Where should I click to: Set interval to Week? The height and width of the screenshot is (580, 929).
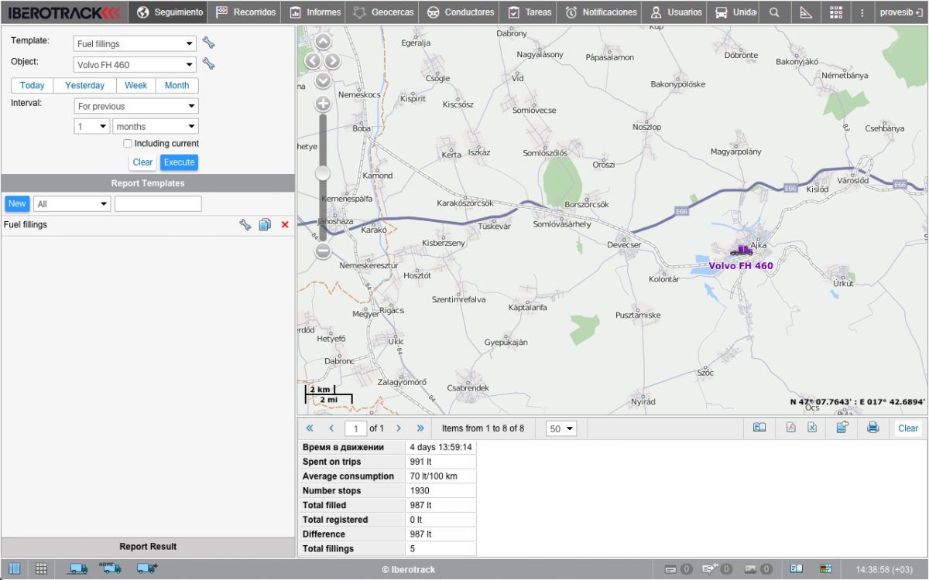136,85
